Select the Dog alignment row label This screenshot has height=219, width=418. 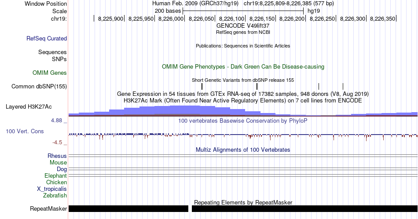point(62,169)
